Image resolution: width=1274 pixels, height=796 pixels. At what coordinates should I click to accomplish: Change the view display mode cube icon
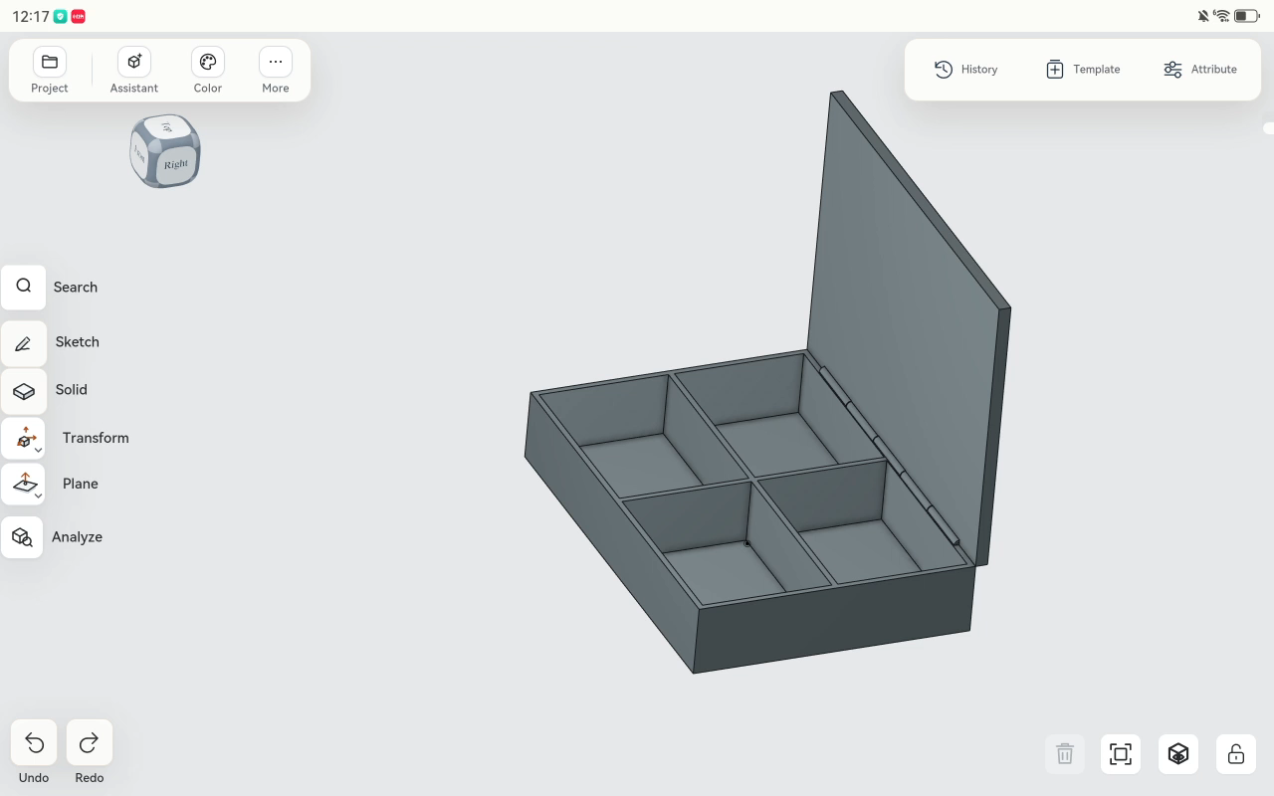point(1178,753)
